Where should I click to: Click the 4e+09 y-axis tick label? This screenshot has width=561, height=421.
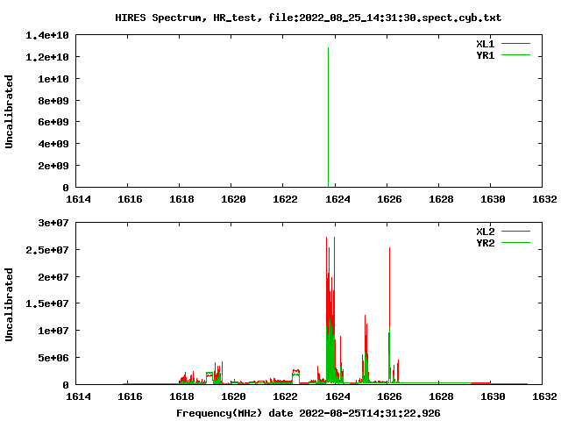(x=53, y=144)
